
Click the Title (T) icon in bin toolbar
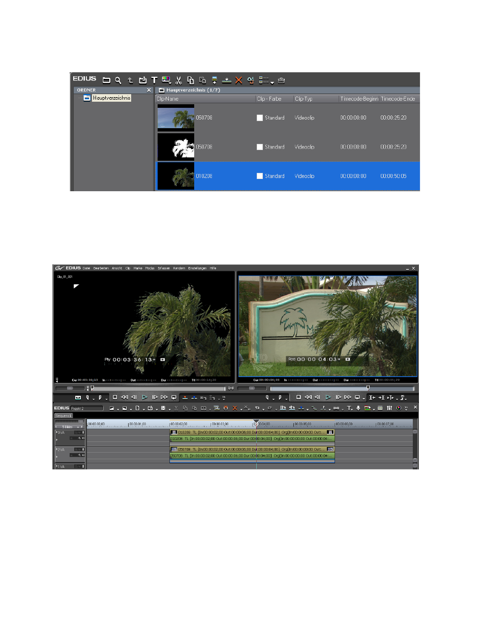[154, 80]
